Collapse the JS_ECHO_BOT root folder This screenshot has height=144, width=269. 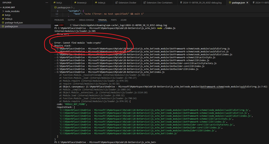click(x=9, y=7)
